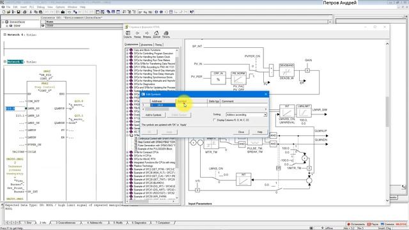The image size is (409, 230).
Task: Click Остановить recording control
Action: 356,224
